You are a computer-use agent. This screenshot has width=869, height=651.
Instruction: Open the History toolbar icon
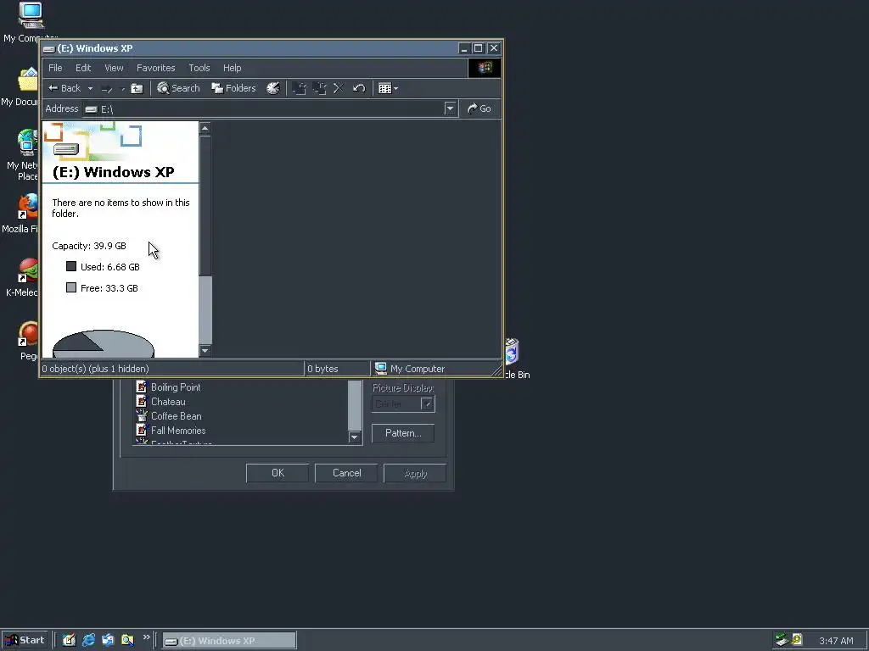click(273, 88)
